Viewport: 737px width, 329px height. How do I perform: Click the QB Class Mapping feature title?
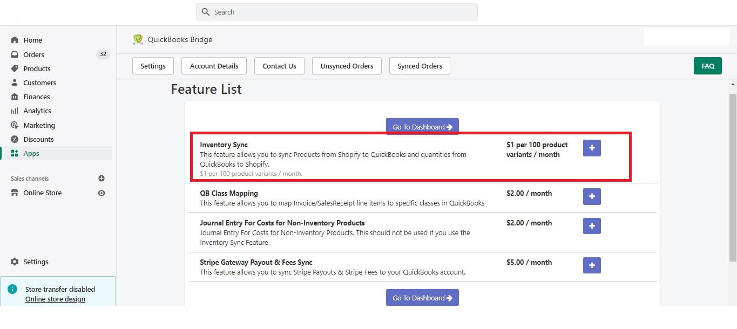[229, 193]
